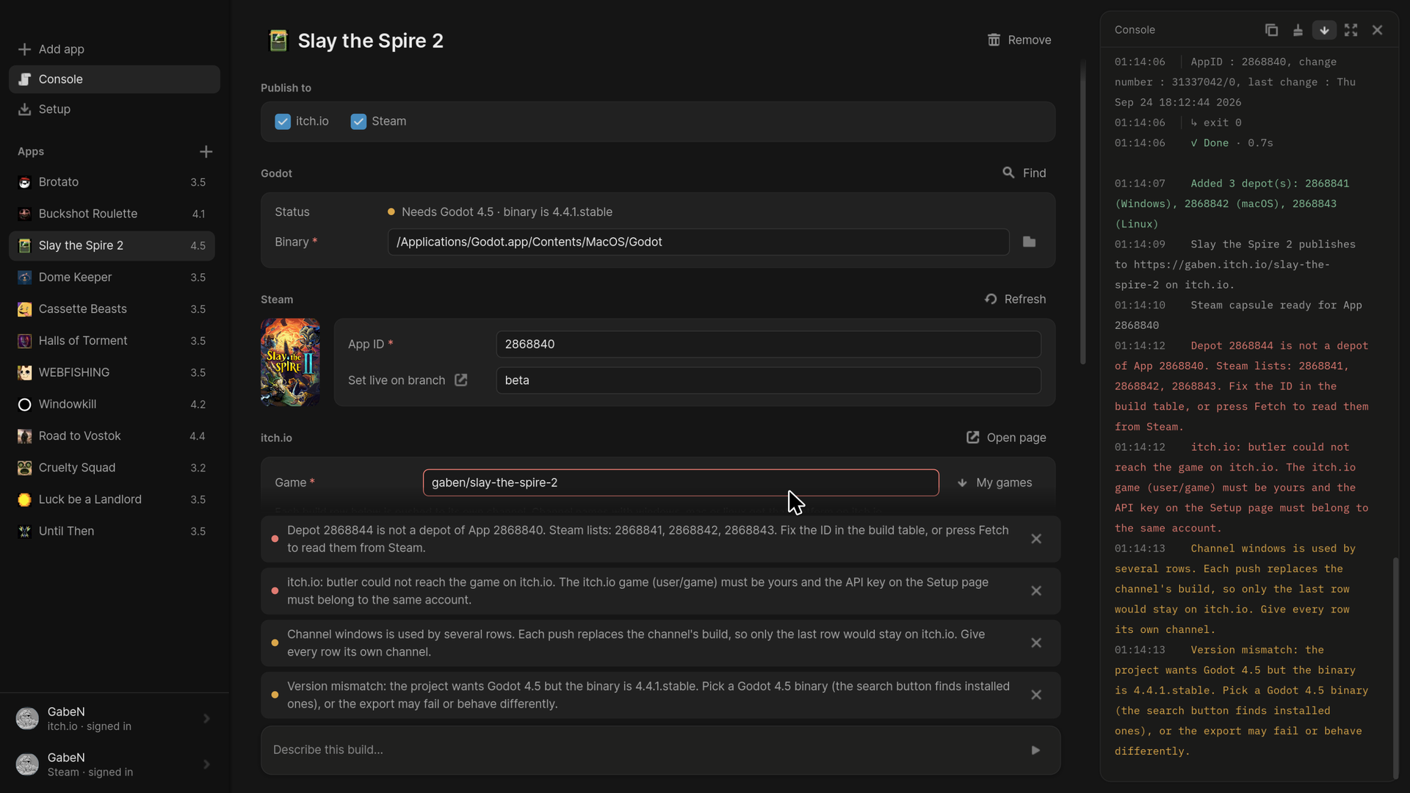Click the Halls of Torment icon
Image resolution: width=1410 pixels, height=793 pixels.
[x=24, y=341]
